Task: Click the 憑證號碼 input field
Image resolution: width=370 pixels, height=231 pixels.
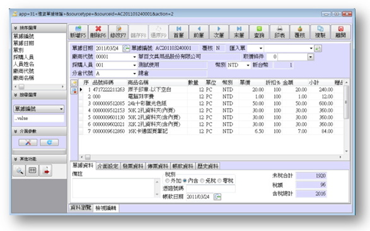Action: point(211,188)
